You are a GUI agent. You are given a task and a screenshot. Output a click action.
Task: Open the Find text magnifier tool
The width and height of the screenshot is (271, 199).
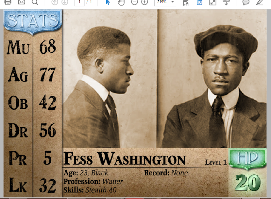click(x=35, y=2)
